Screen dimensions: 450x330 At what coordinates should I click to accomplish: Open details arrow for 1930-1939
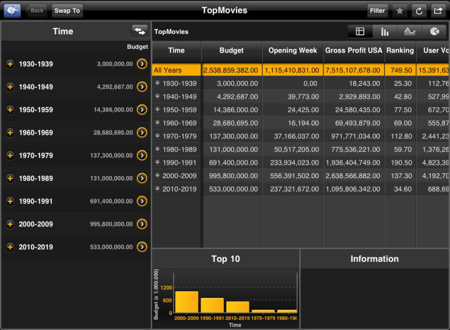[142, 64]
